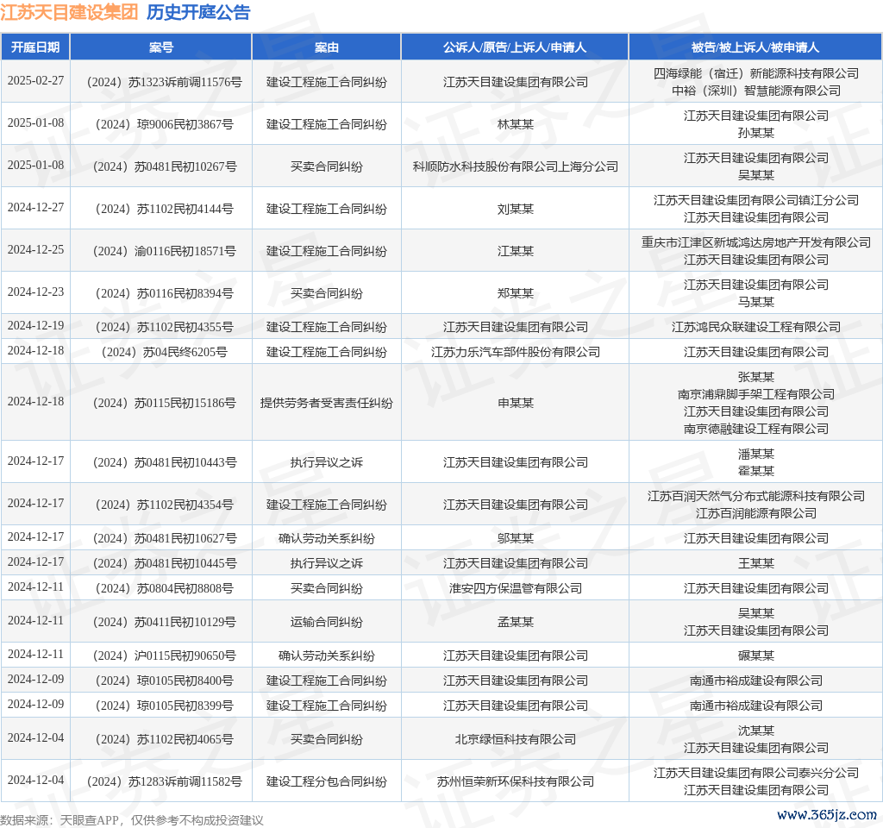Click case cause 建设工程分包合同纠纷
Viewport: 883px width, 828px height.
point(327,781)
